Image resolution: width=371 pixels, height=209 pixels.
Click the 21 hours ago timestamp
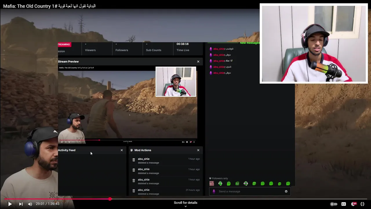pos(193,190)
